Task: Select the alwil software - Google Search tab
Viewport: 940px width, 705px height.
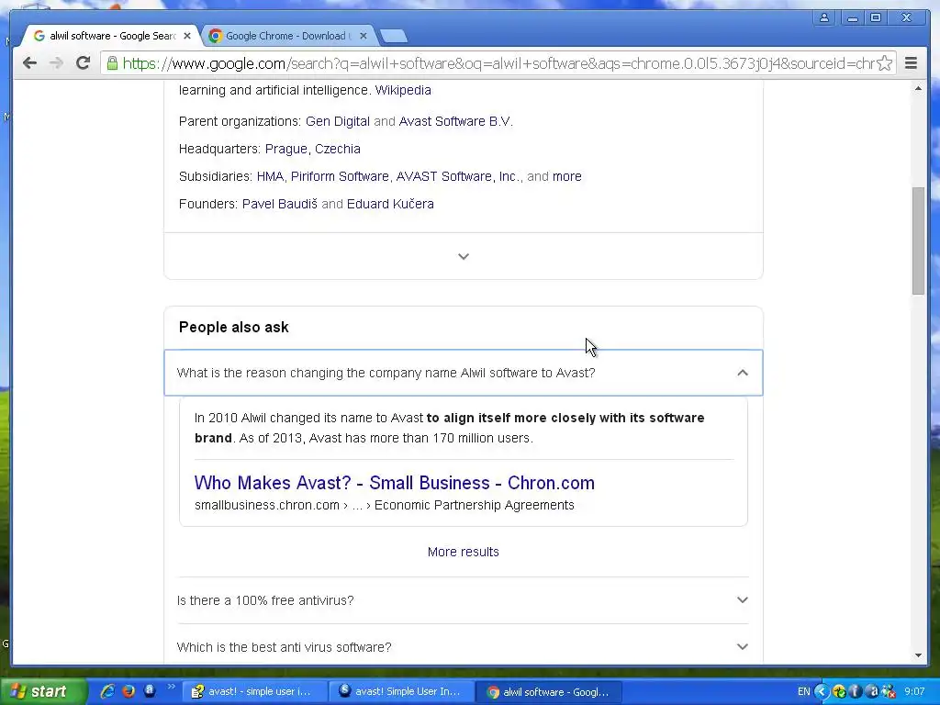Action: 111,36
